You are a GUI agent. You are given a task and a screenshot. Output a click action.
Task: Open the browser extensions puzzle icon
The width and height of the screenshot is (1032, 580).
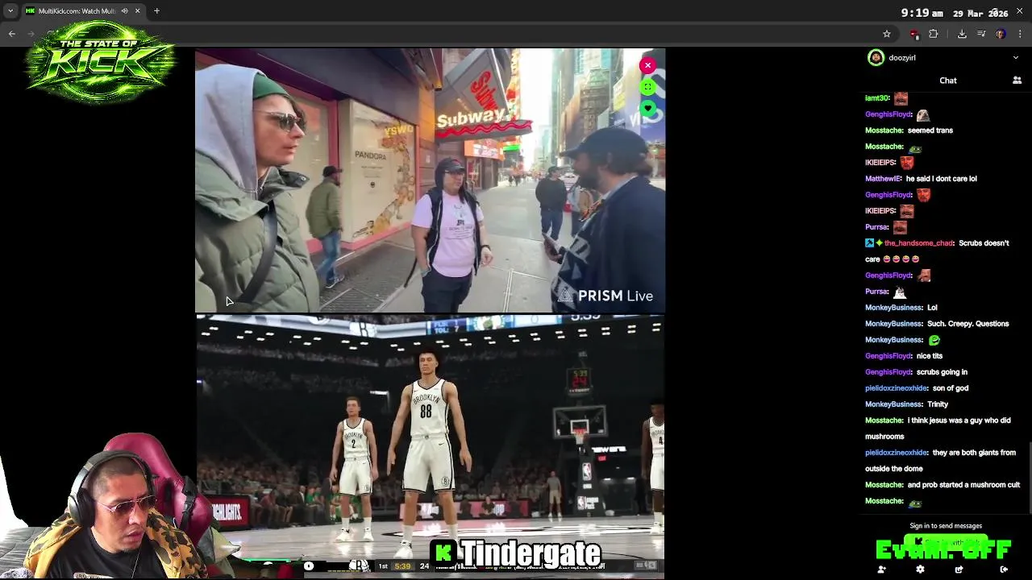pos(934,34)
